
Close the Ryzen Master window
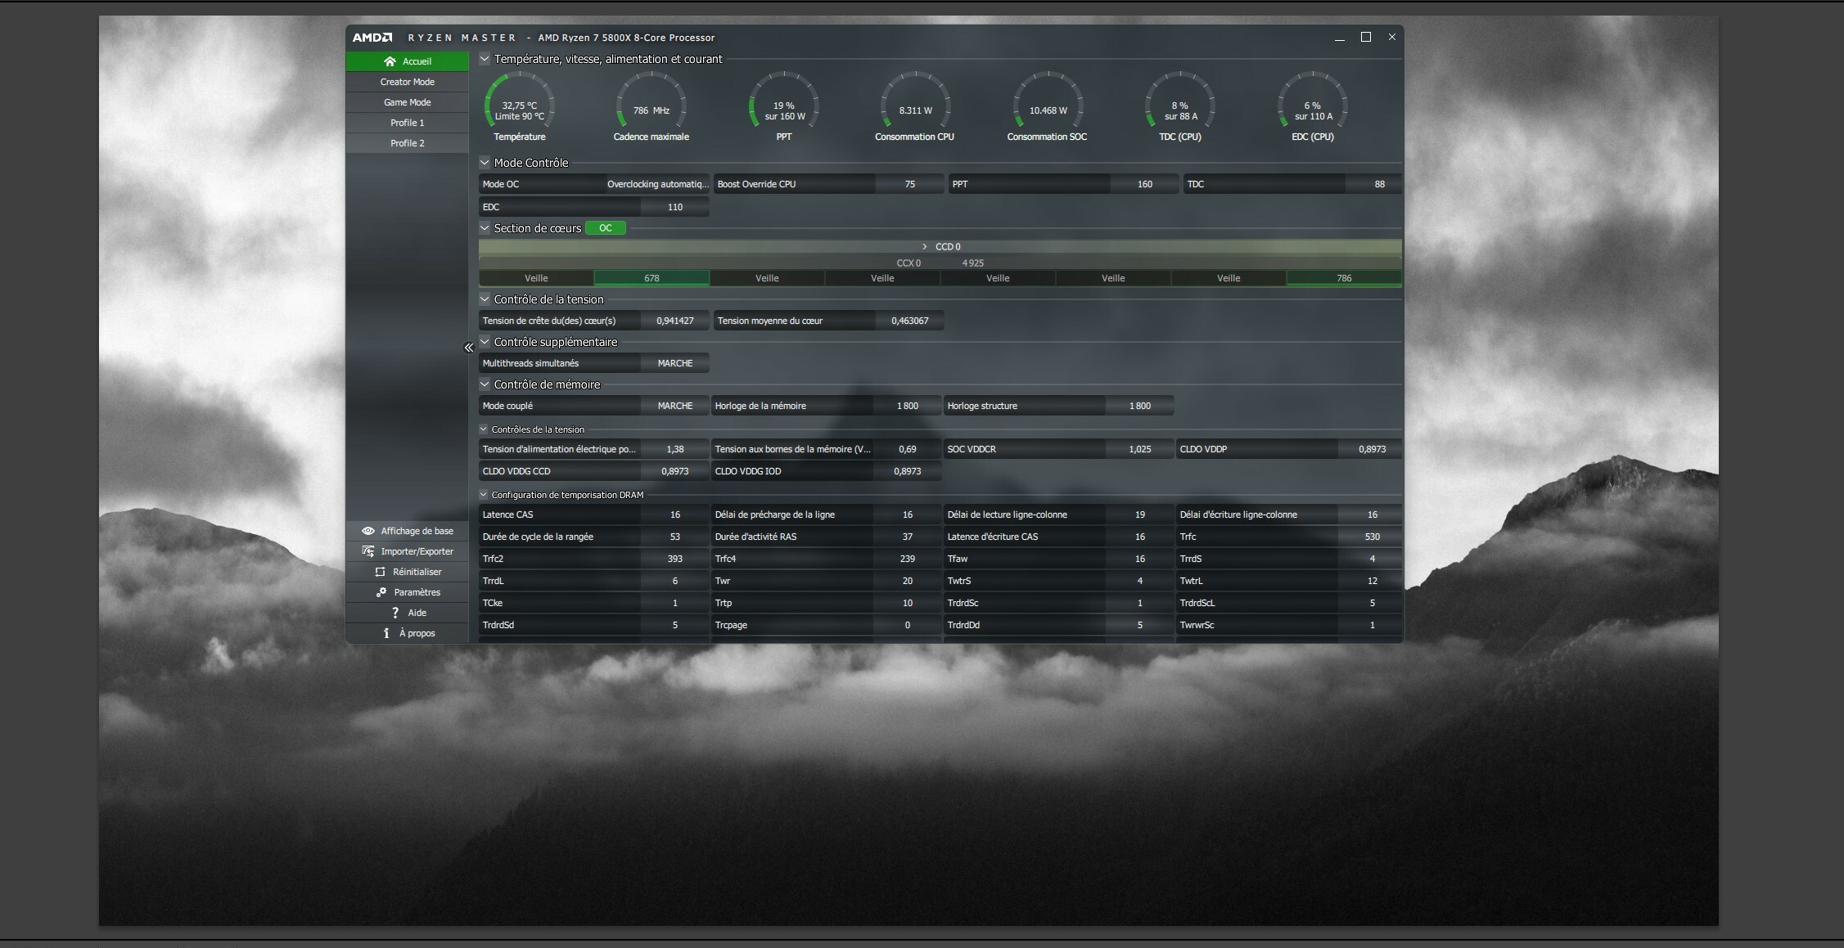[1392, 37]
